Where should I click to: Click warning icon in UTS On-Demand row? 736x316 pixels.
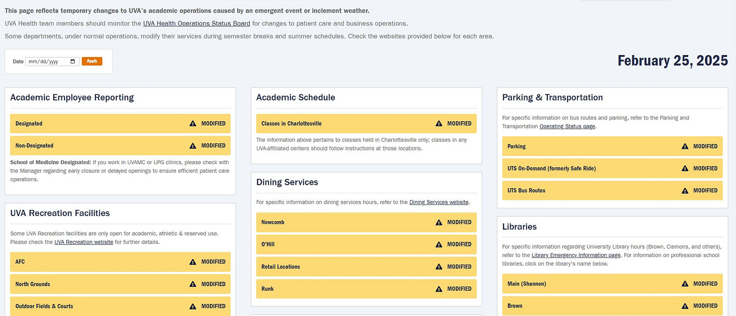685,168
